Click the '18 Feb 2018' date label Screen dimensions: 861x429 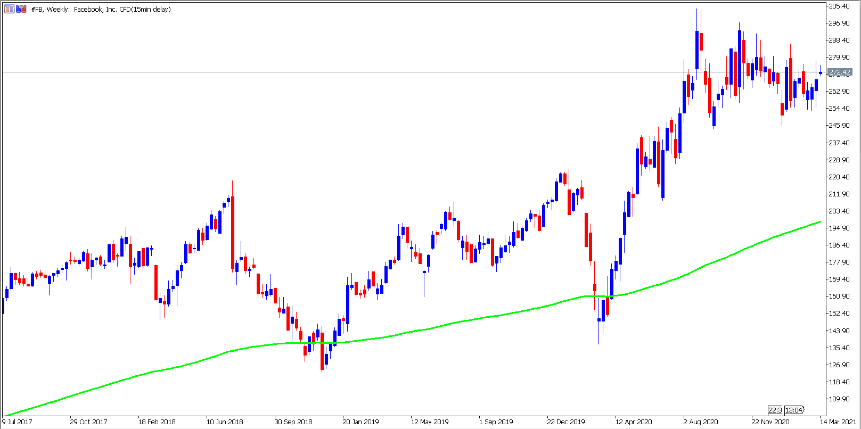pyautogui.click(x=157, y=422)
